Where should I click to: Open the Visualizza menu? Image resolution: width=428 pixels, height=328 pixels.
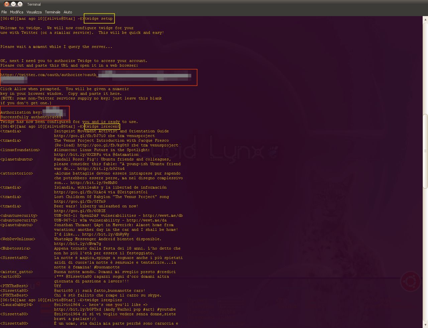[34, 12]
